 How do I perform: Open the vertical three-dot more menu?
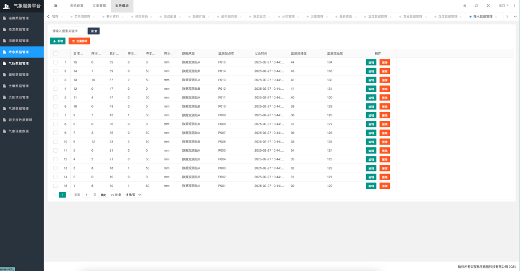513,6
